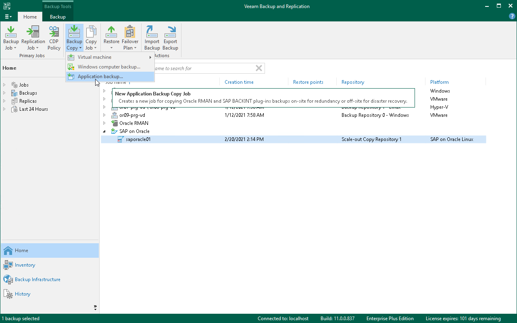Collapse the SAP on Oracle row
This screenshot has width=517, height=323.
click(104, 131)
